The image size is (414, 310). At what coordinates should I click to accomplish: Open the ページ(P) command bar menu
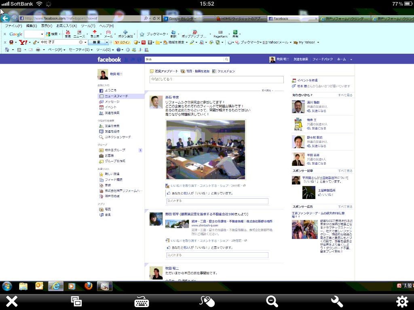coord(57,50)
